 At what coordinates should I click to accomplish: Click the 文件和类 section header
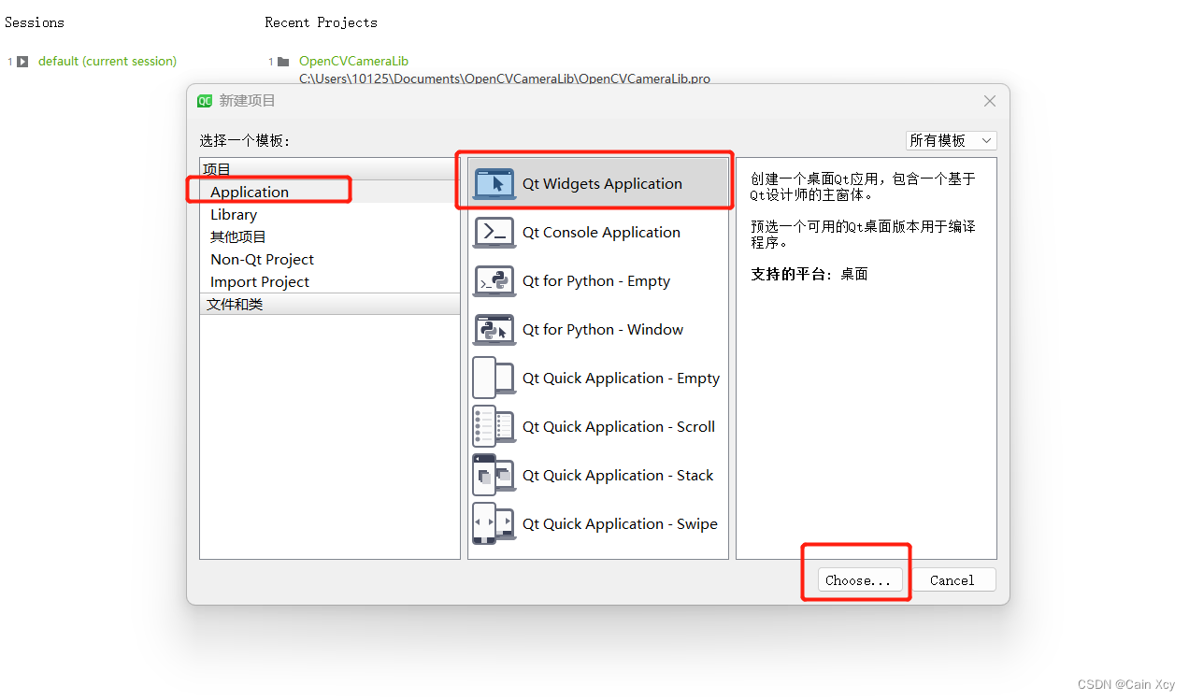pos(330,304)
